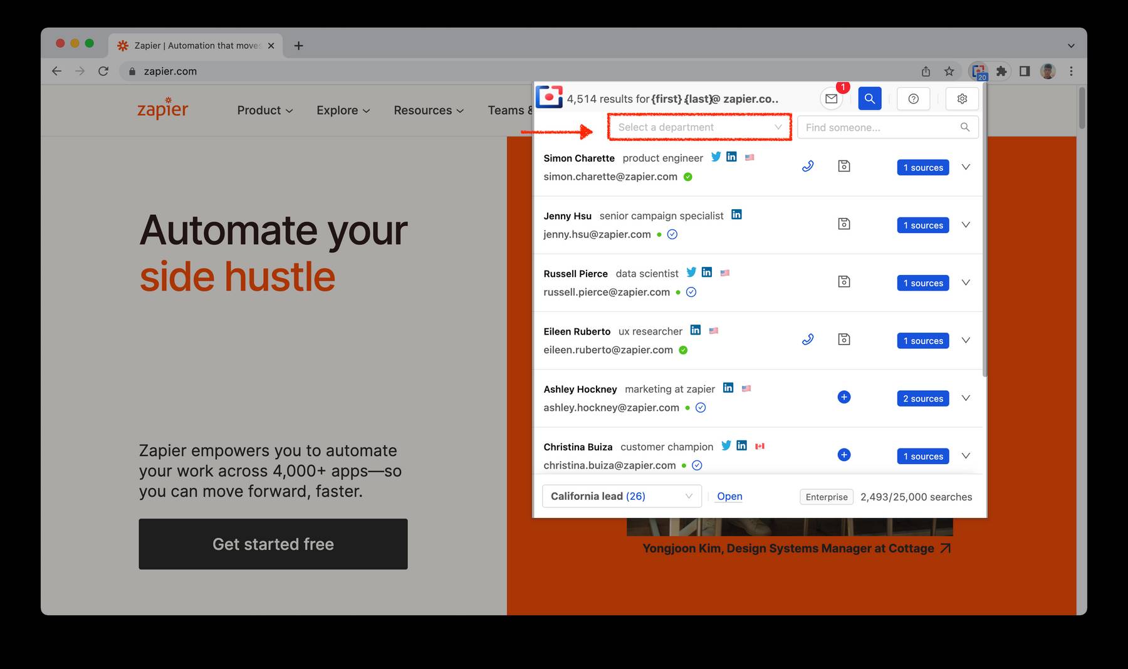Screen dimensions: 1128x669
Task: Focus the Find someone search field
Action: pyautogui.click(x=888, y=127)
